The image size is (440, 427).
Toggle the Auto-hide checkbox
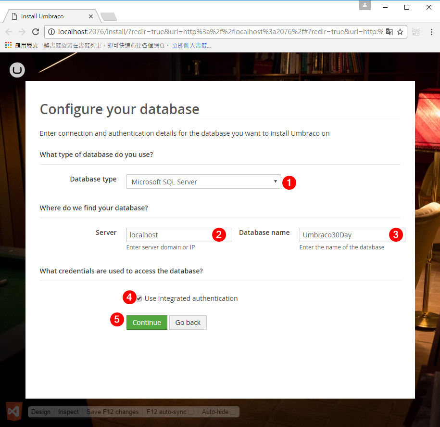(233, 412)
